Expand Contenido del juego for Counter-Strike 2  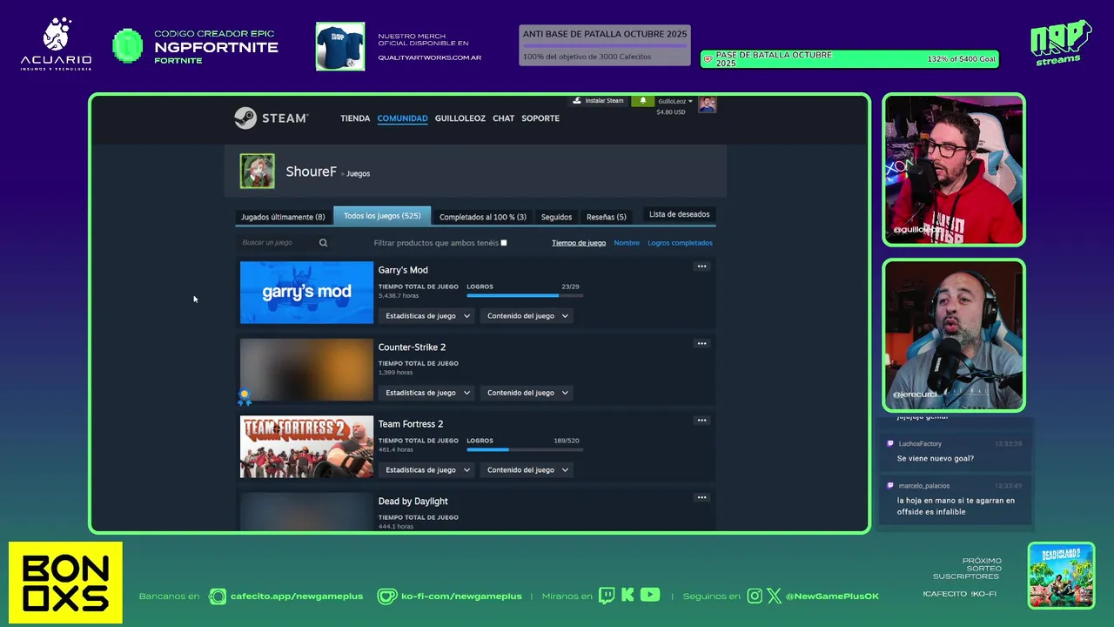point(527,393)
